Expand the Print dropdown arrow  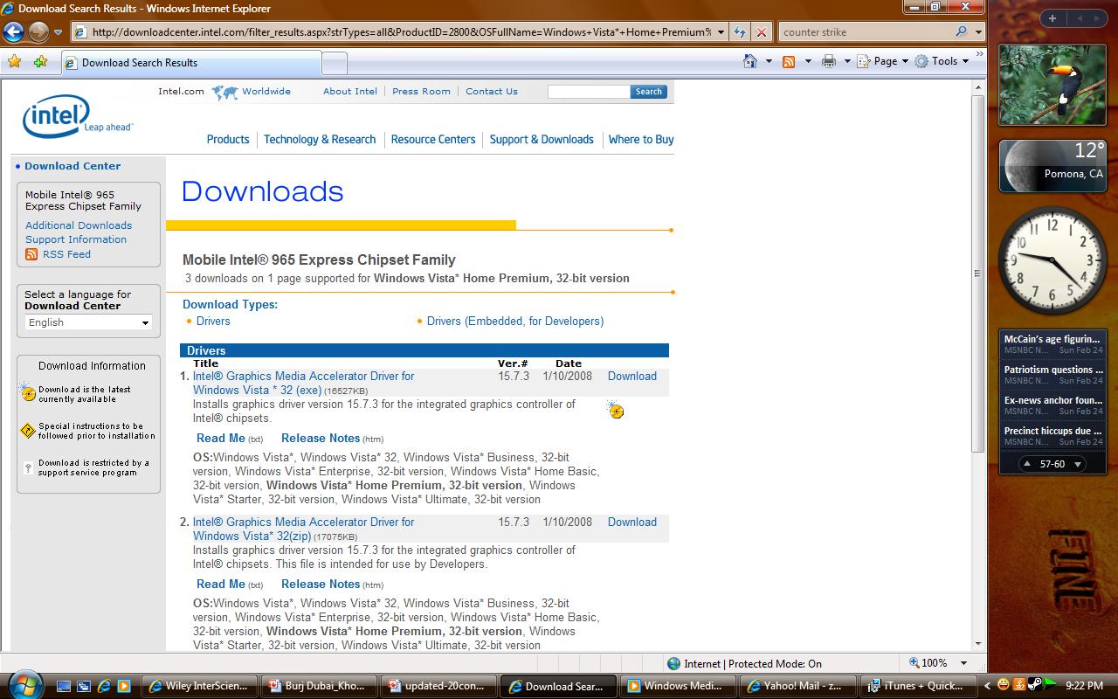click(x=846, y=61)
